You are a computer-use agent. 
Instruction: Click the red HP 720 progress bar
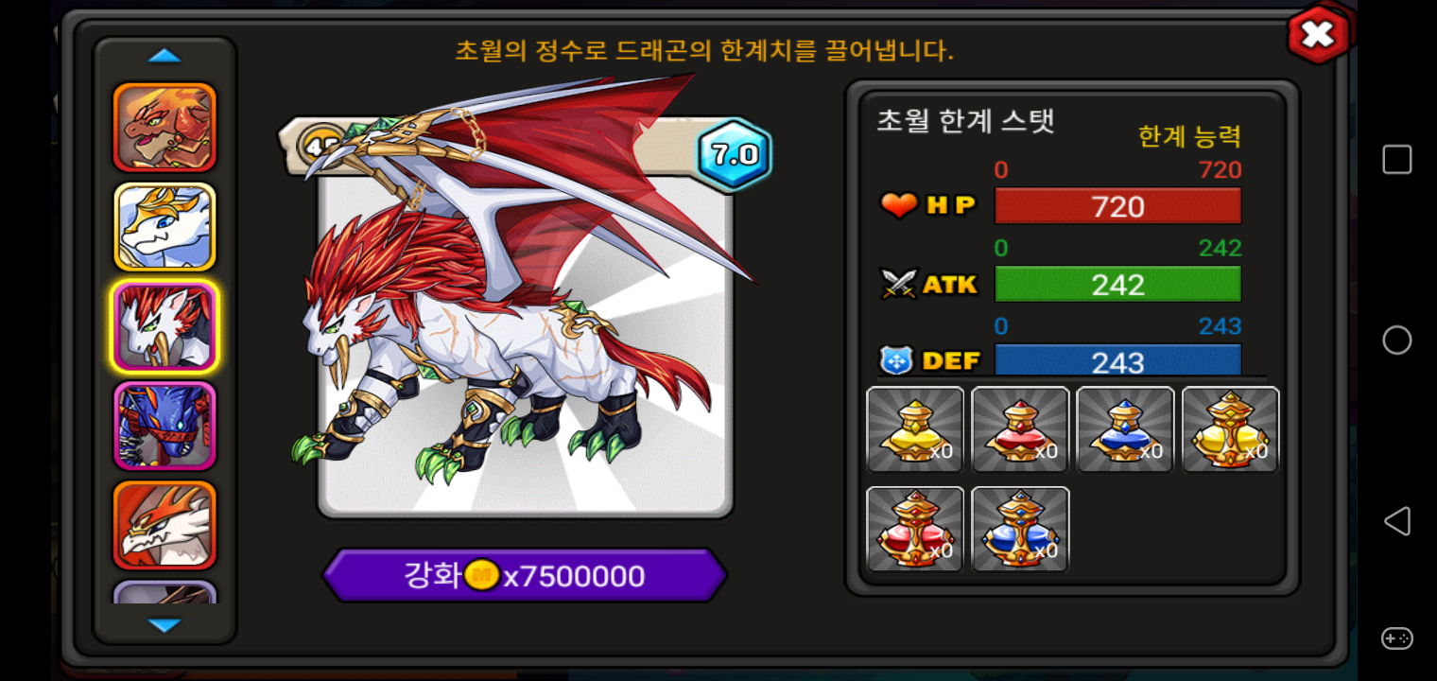point(1117,206)
